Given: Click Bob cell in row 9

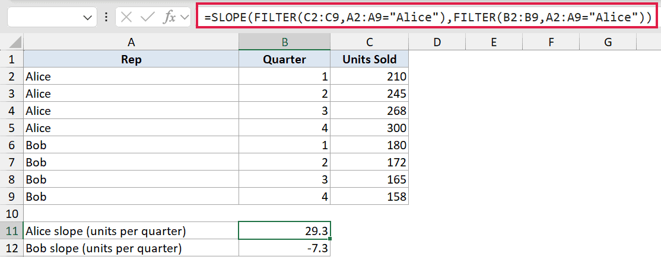Looking at the screenshot, I should pos(131,196).
